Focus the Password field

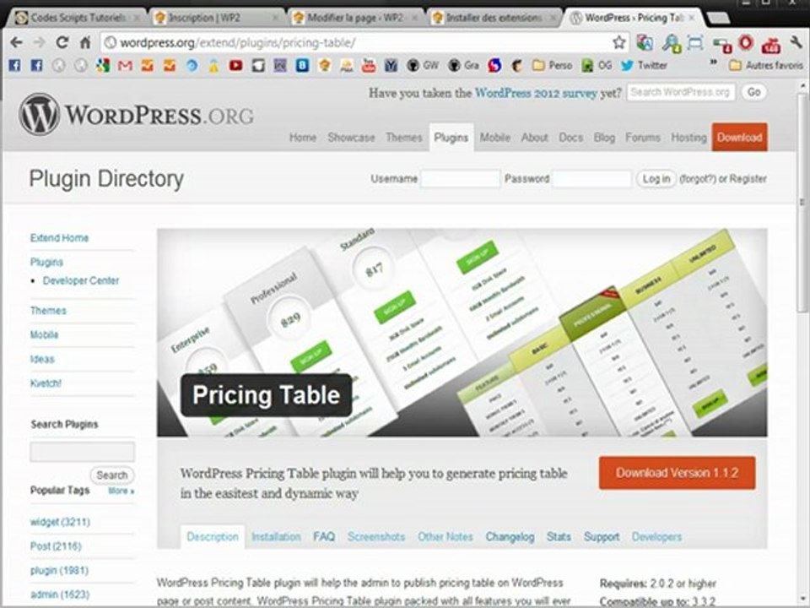[591, 179]
